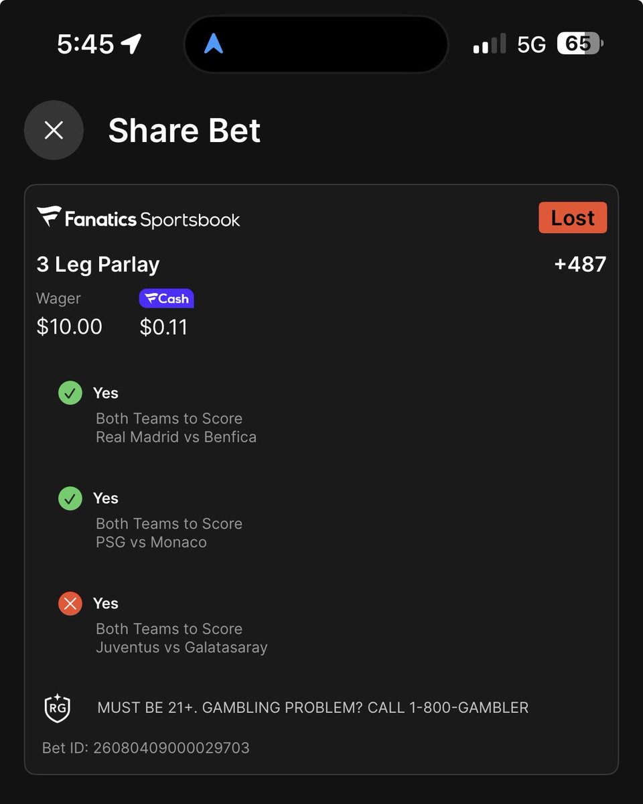Tap the $0.11 FanCash amount
Viewport: 643px width, 804px height.
163,327
